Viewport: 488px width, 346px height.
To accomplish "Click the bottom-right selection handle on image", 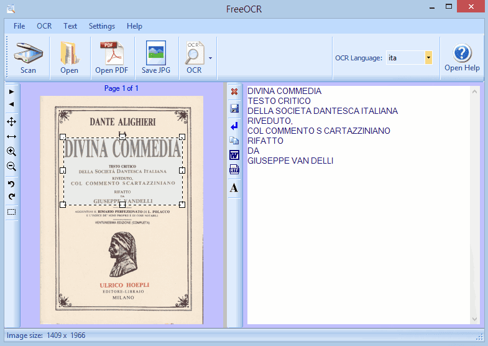I will [x=182, y=205].
